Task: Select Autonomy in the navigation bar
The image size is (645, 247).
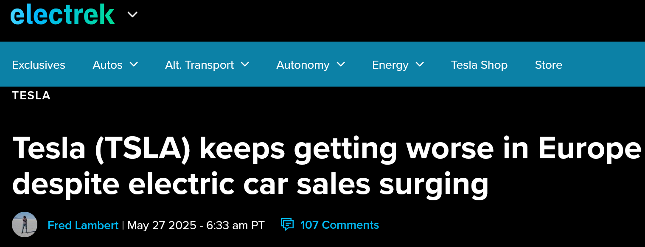Action: click(303, 65)
